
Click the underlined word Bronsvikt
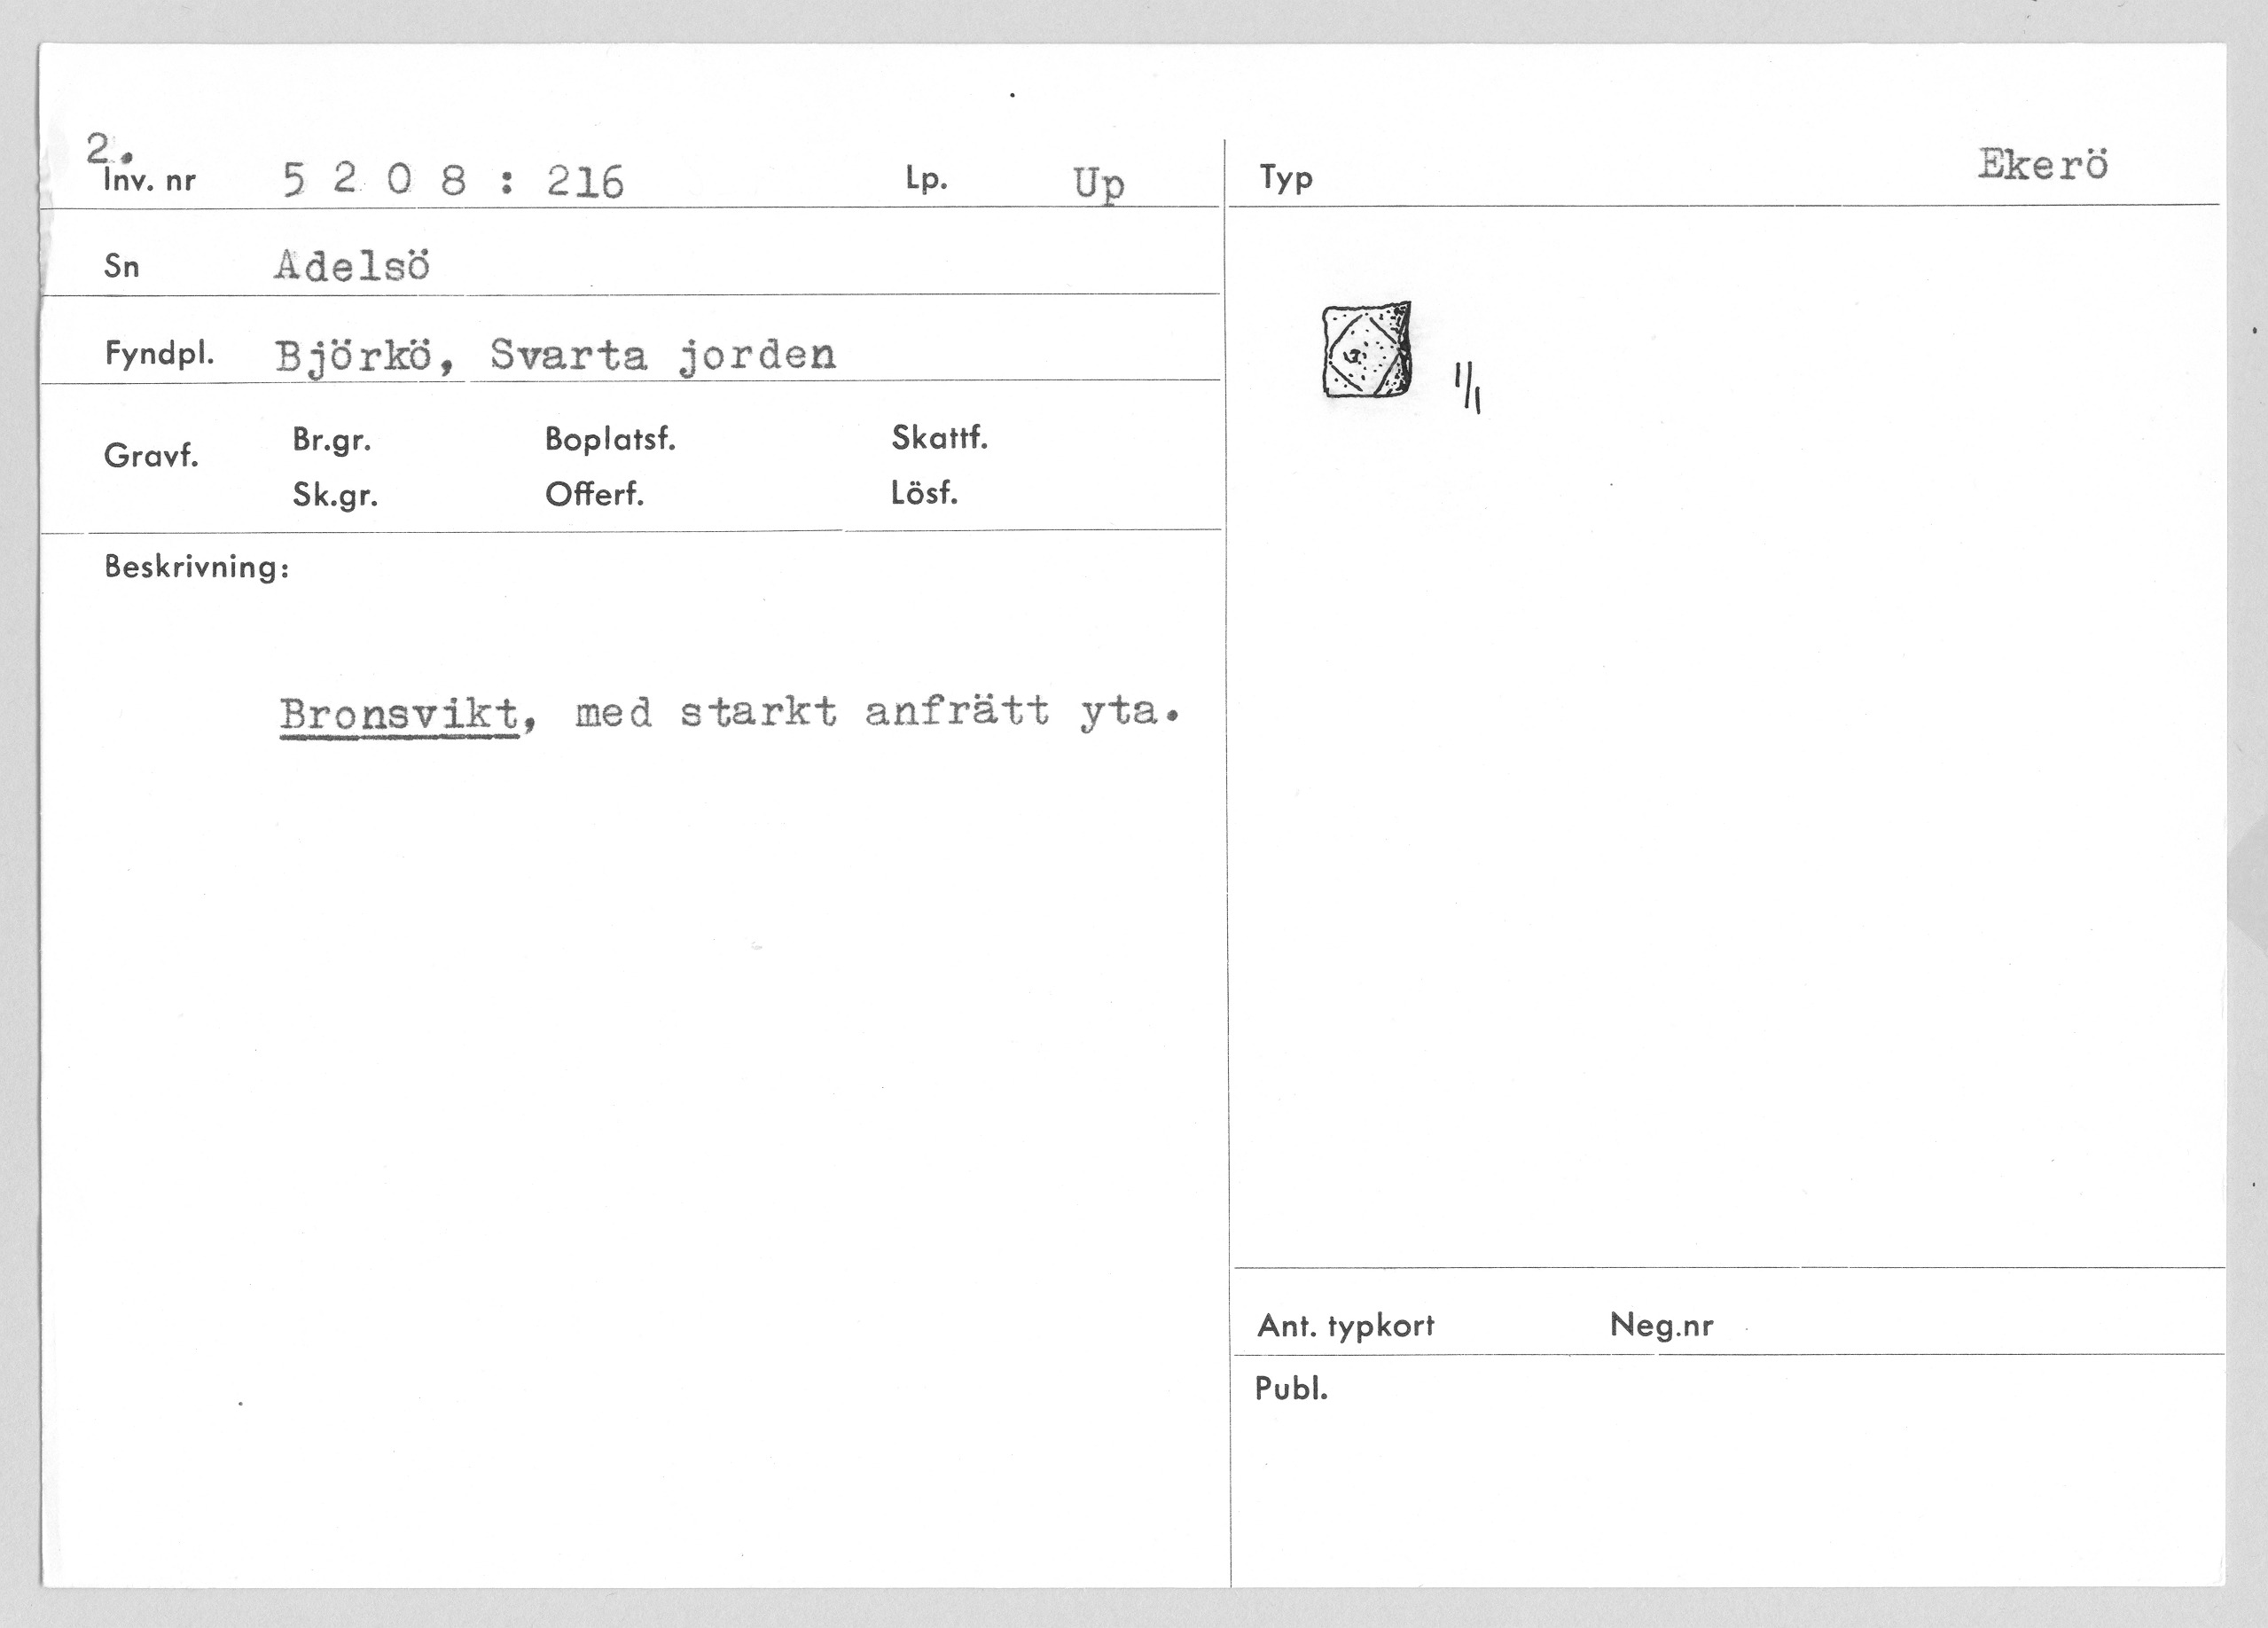(x=399, y=714)
